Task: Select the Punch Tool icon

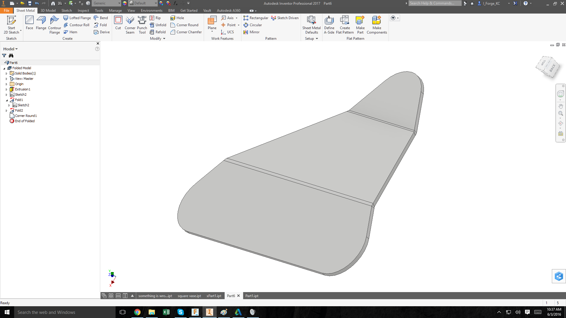Action: (x=142, y=24)
